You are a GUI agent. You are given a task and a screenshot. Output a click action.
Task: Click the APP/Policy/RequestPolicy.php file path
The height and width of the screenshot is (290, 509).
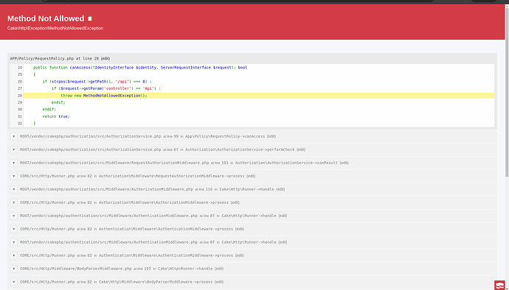click(x=42, y=59)
